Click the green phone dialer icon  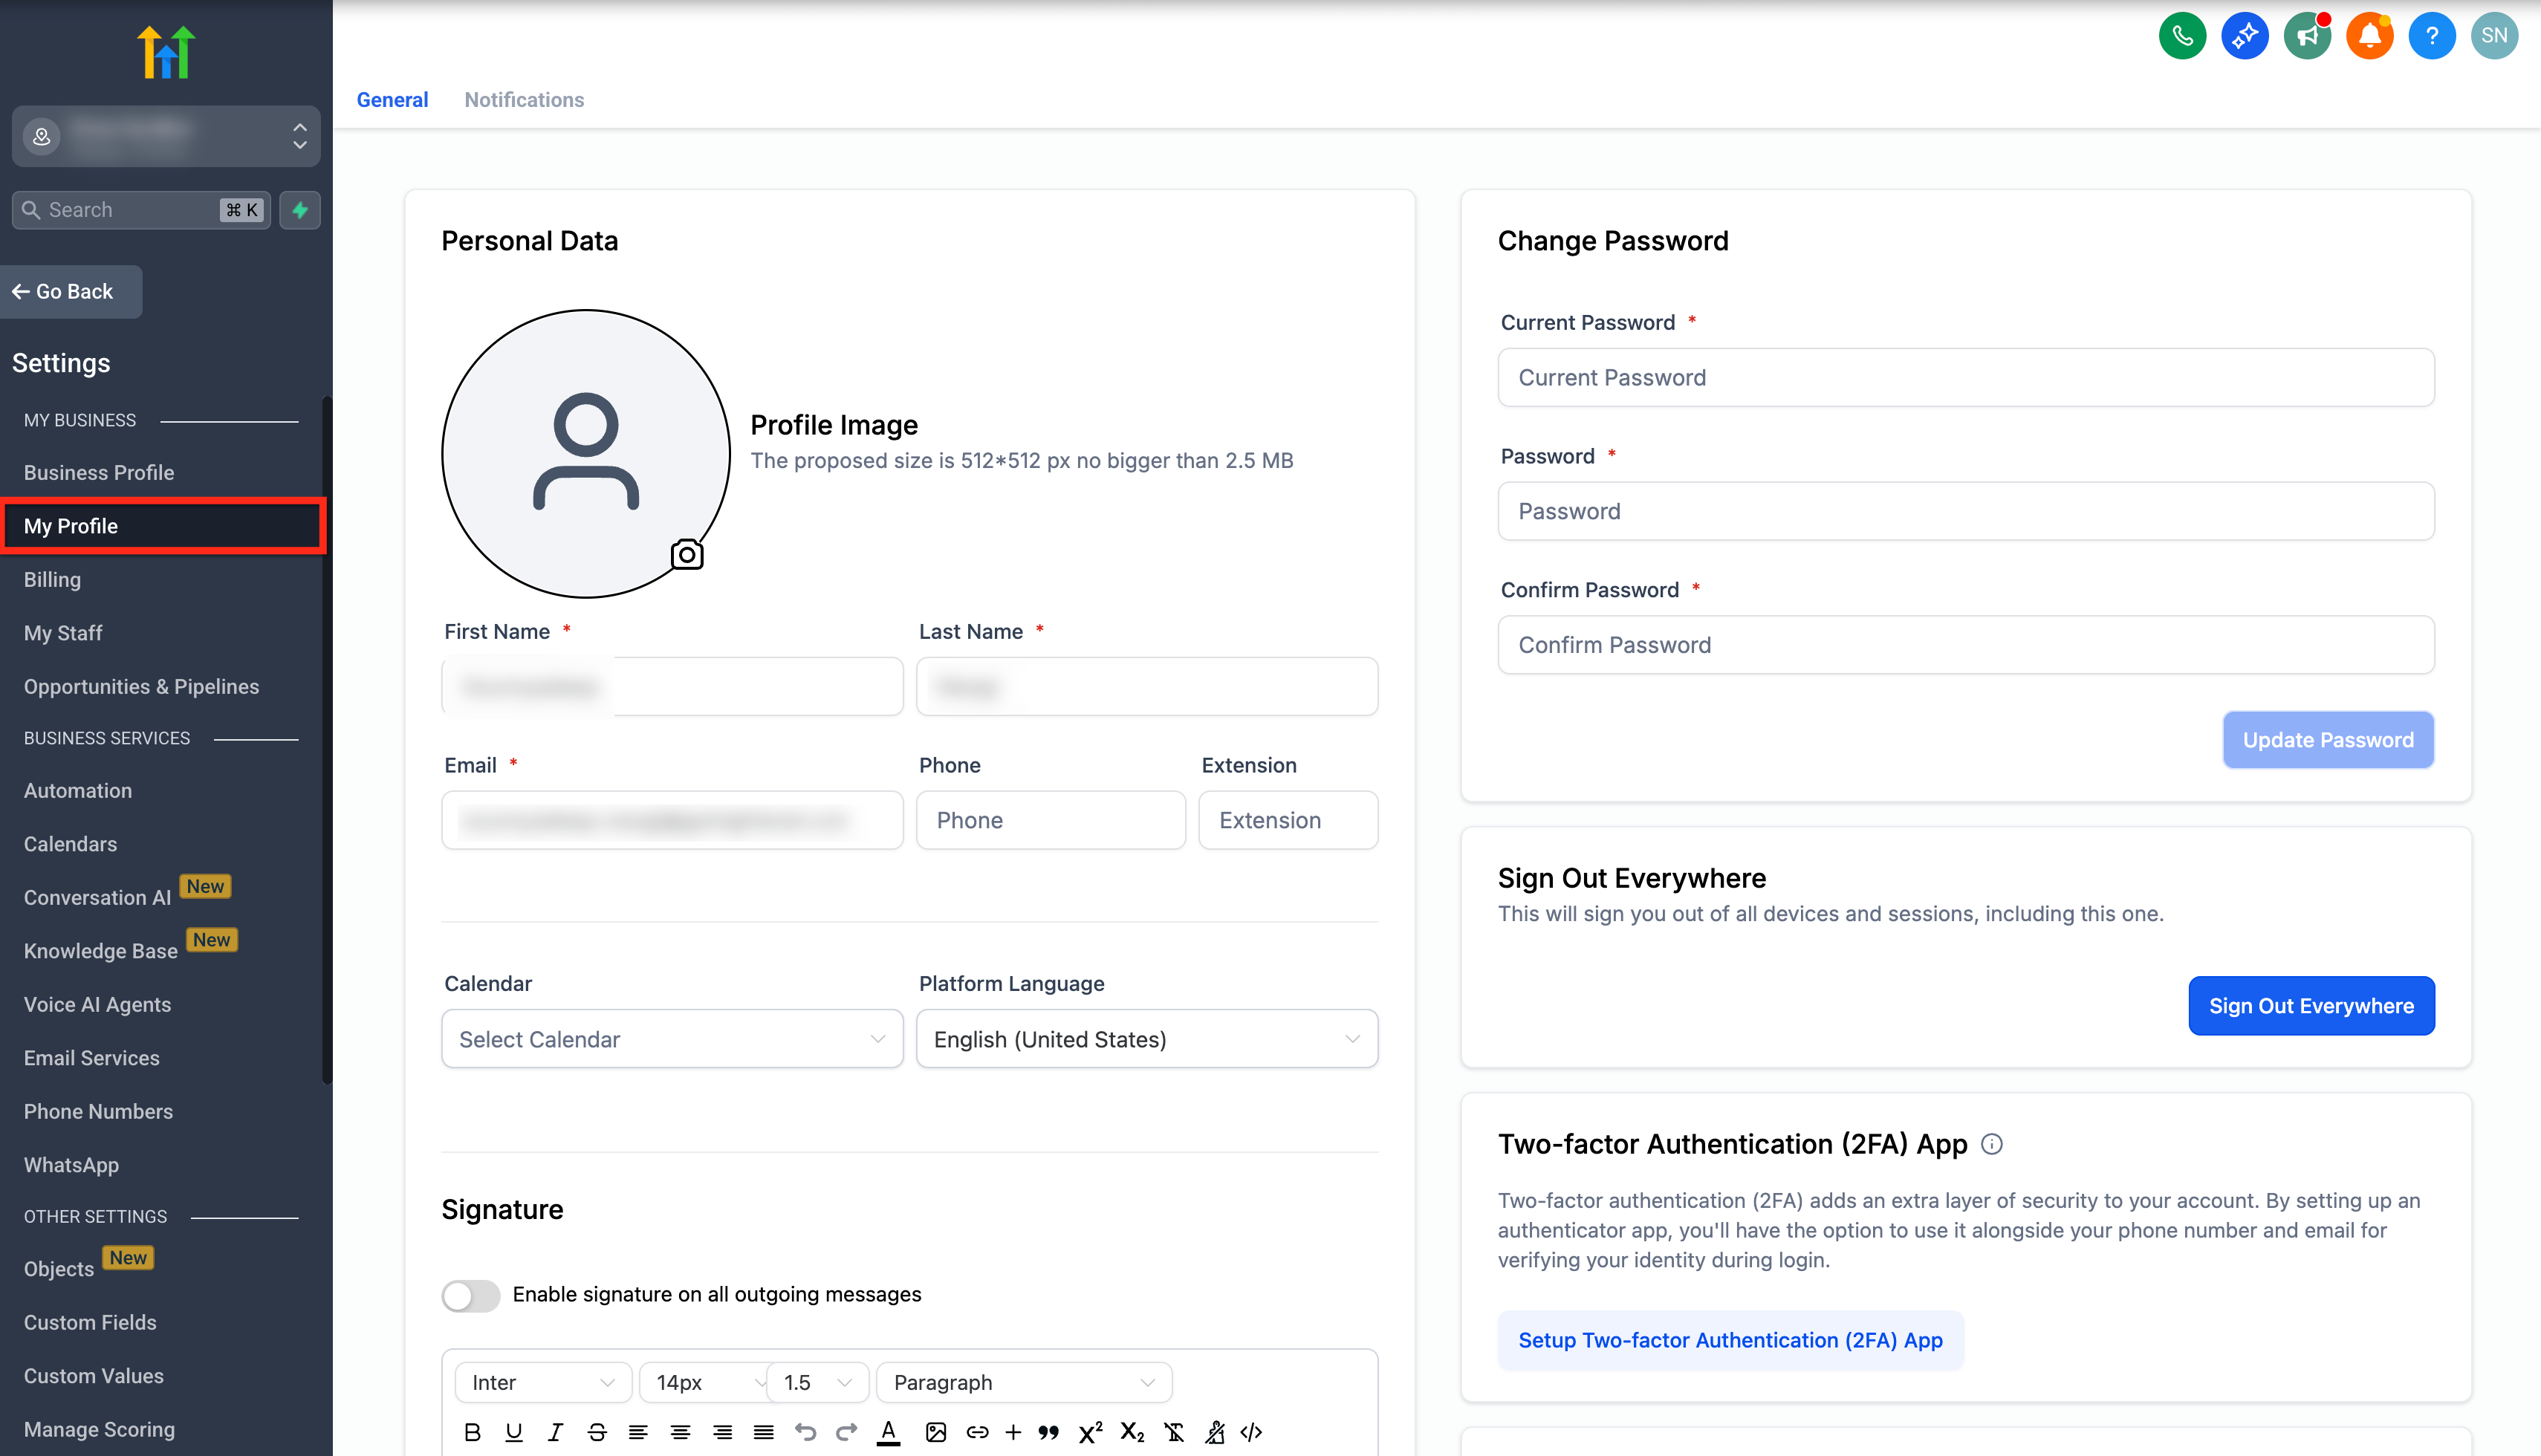point(2182,36)
